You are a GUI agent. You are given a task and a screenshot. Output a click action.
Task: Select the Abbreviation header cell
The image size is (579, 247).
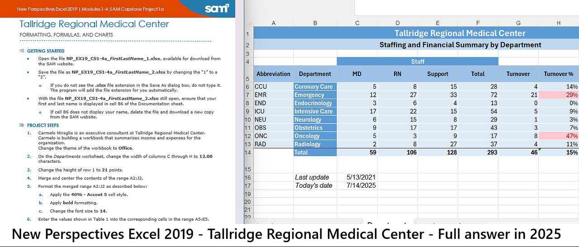coord(273,74)
